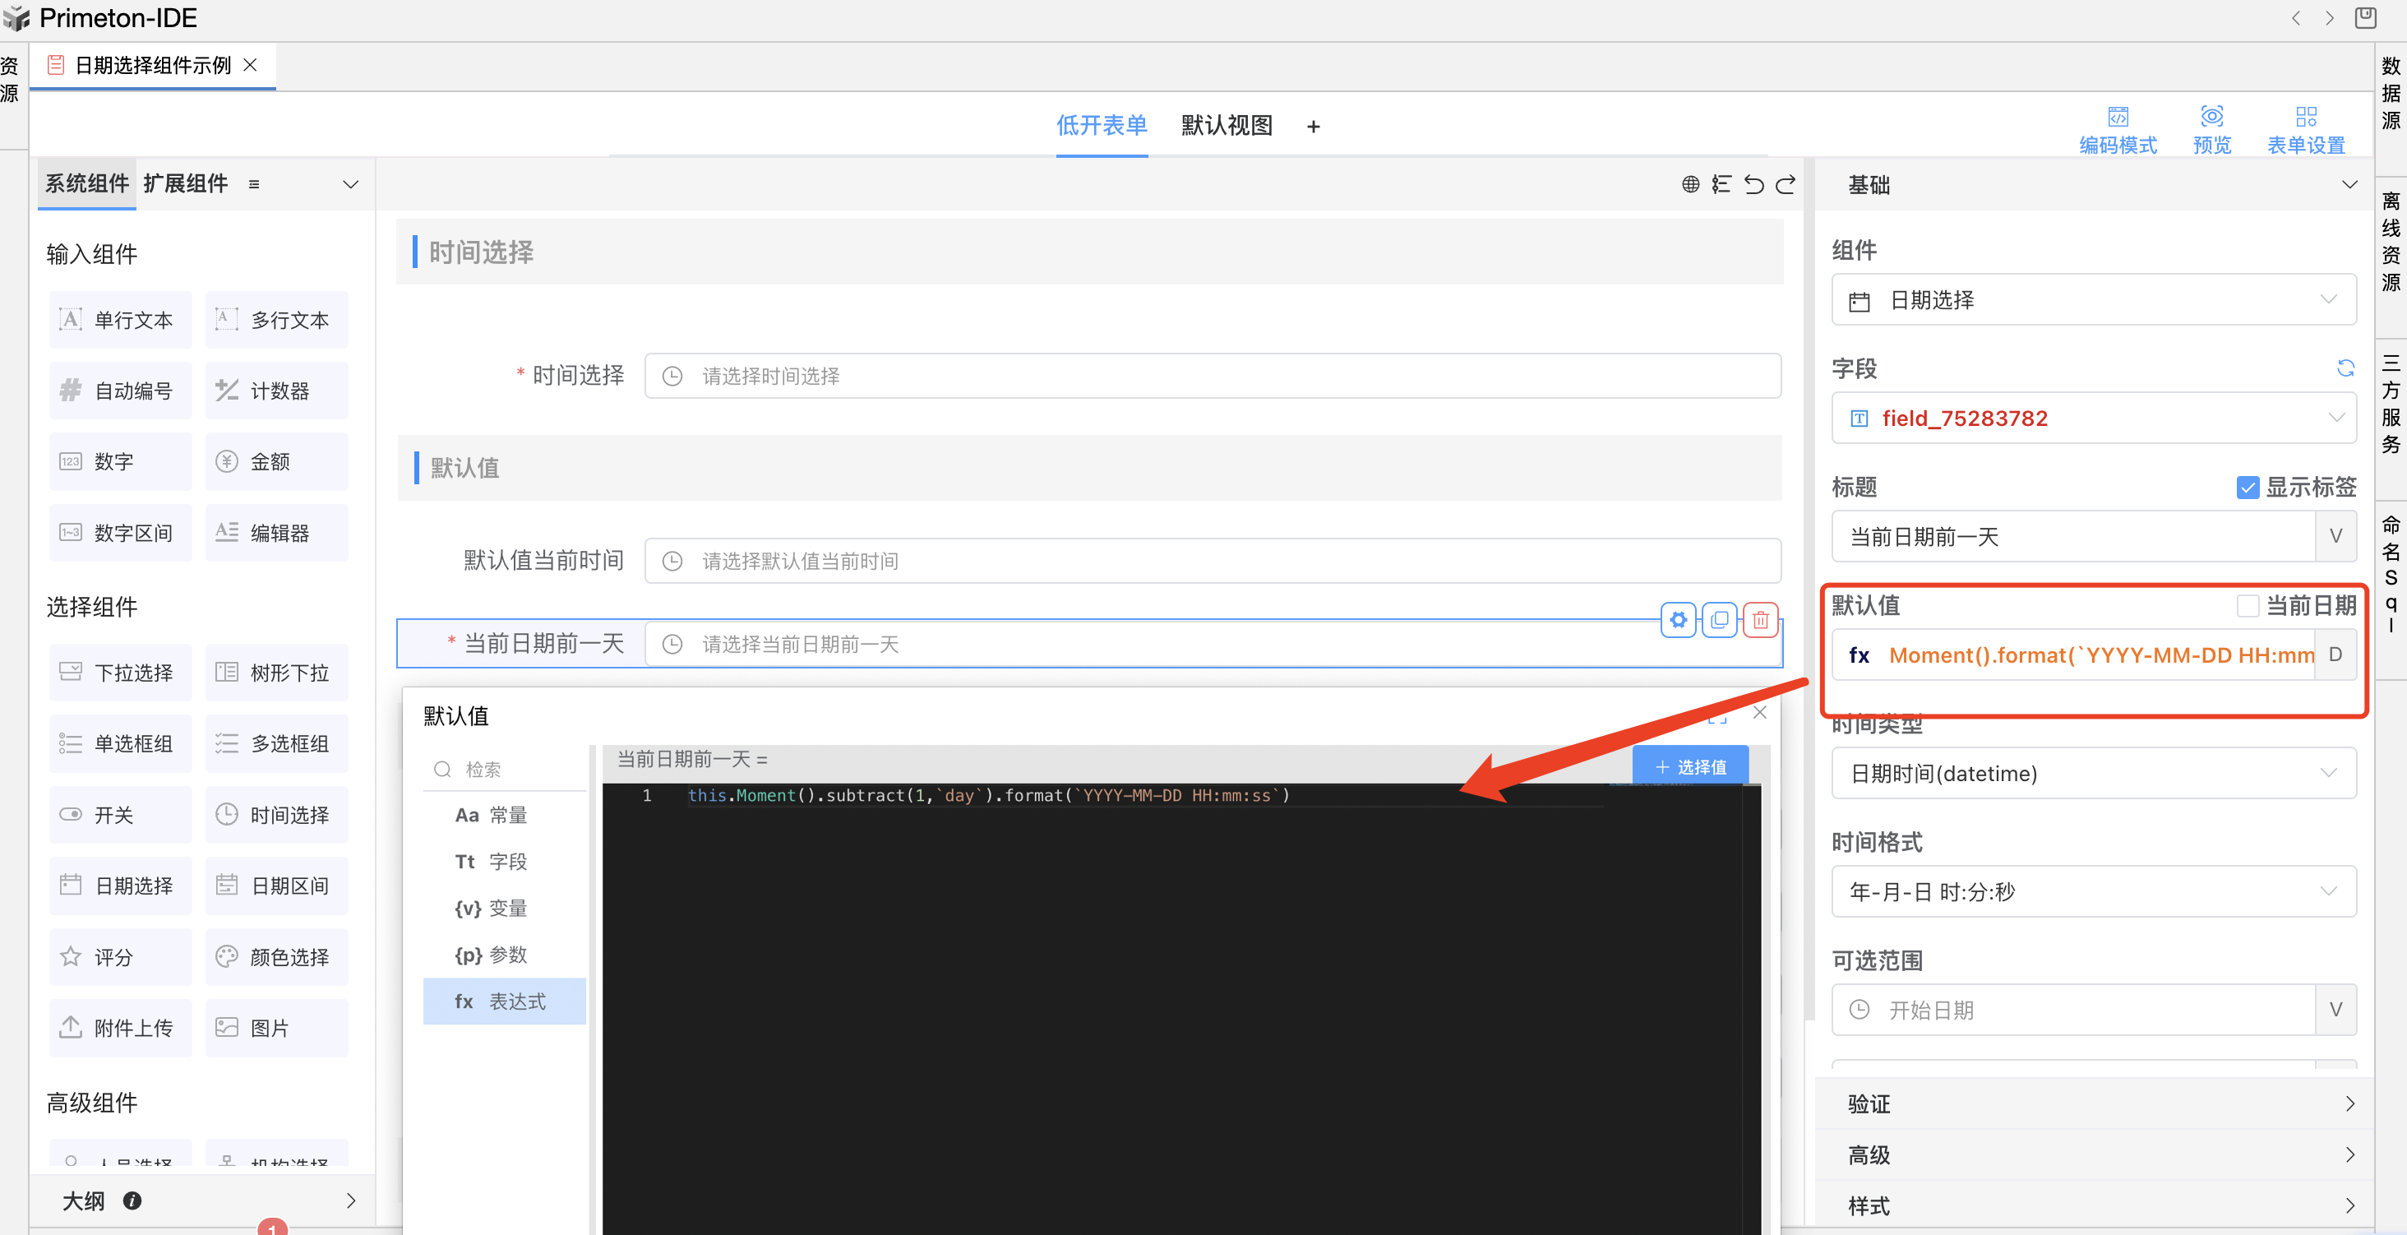The image size is (2407, 1235).
Task: Copy the selected field with duplicate icon
Action: (1719, 620)
